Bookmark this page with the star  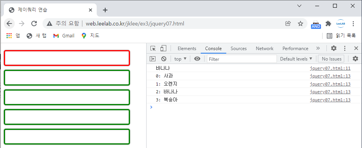301,24
